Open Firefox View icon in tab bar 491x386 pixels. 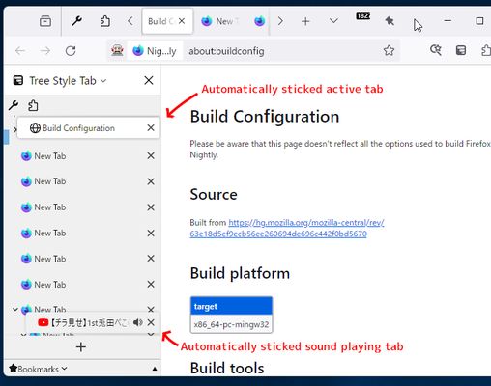[x=45, y=21]
